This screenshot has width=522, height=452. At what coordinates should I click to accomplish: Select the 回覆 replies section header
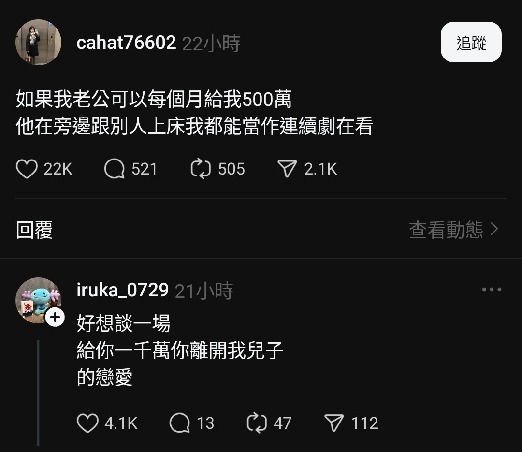[34, 230]
